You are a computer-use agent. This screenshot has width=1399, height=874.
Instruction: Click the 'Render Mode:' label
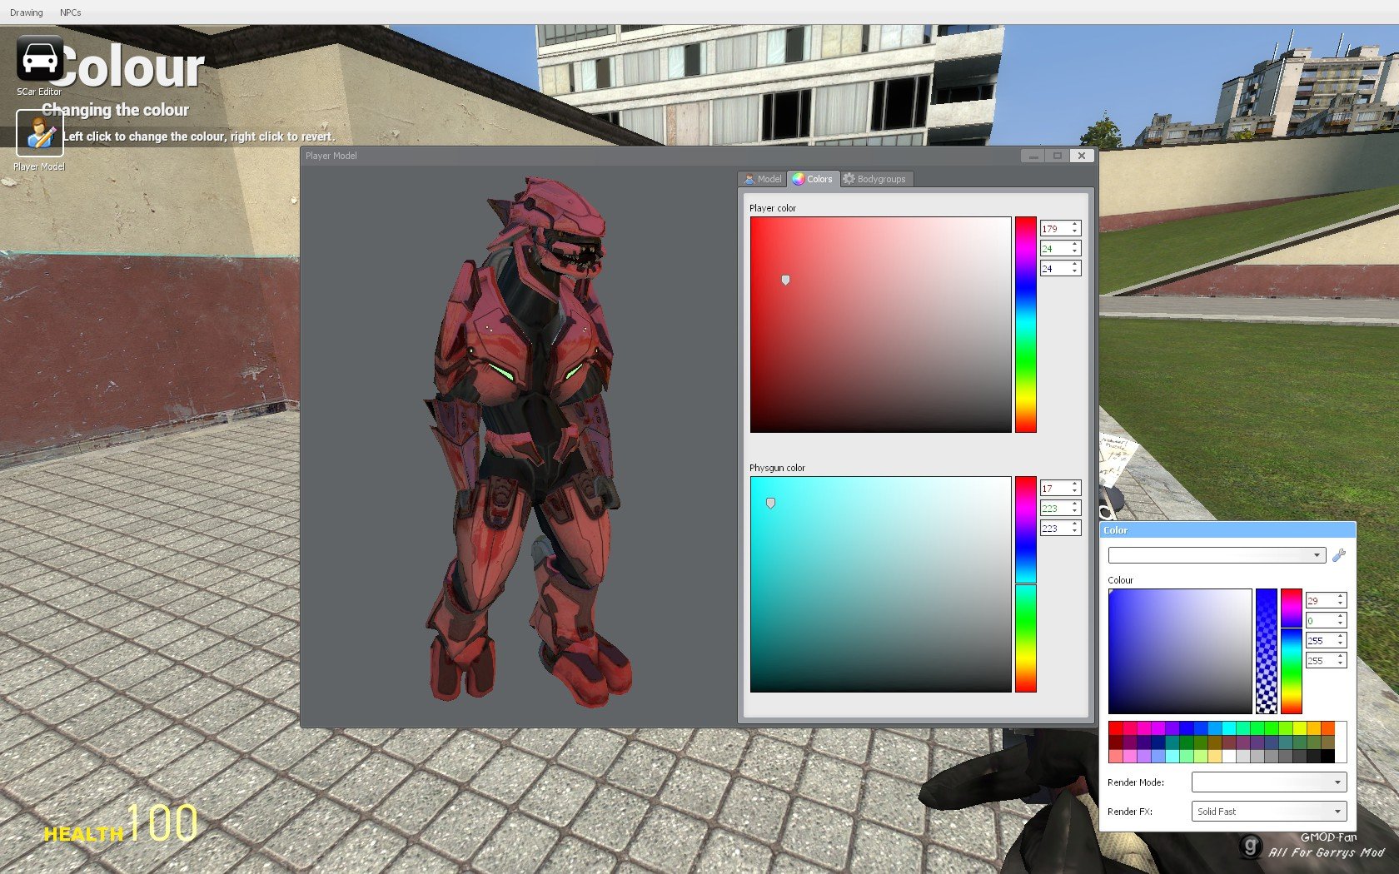pos(1136,782)
